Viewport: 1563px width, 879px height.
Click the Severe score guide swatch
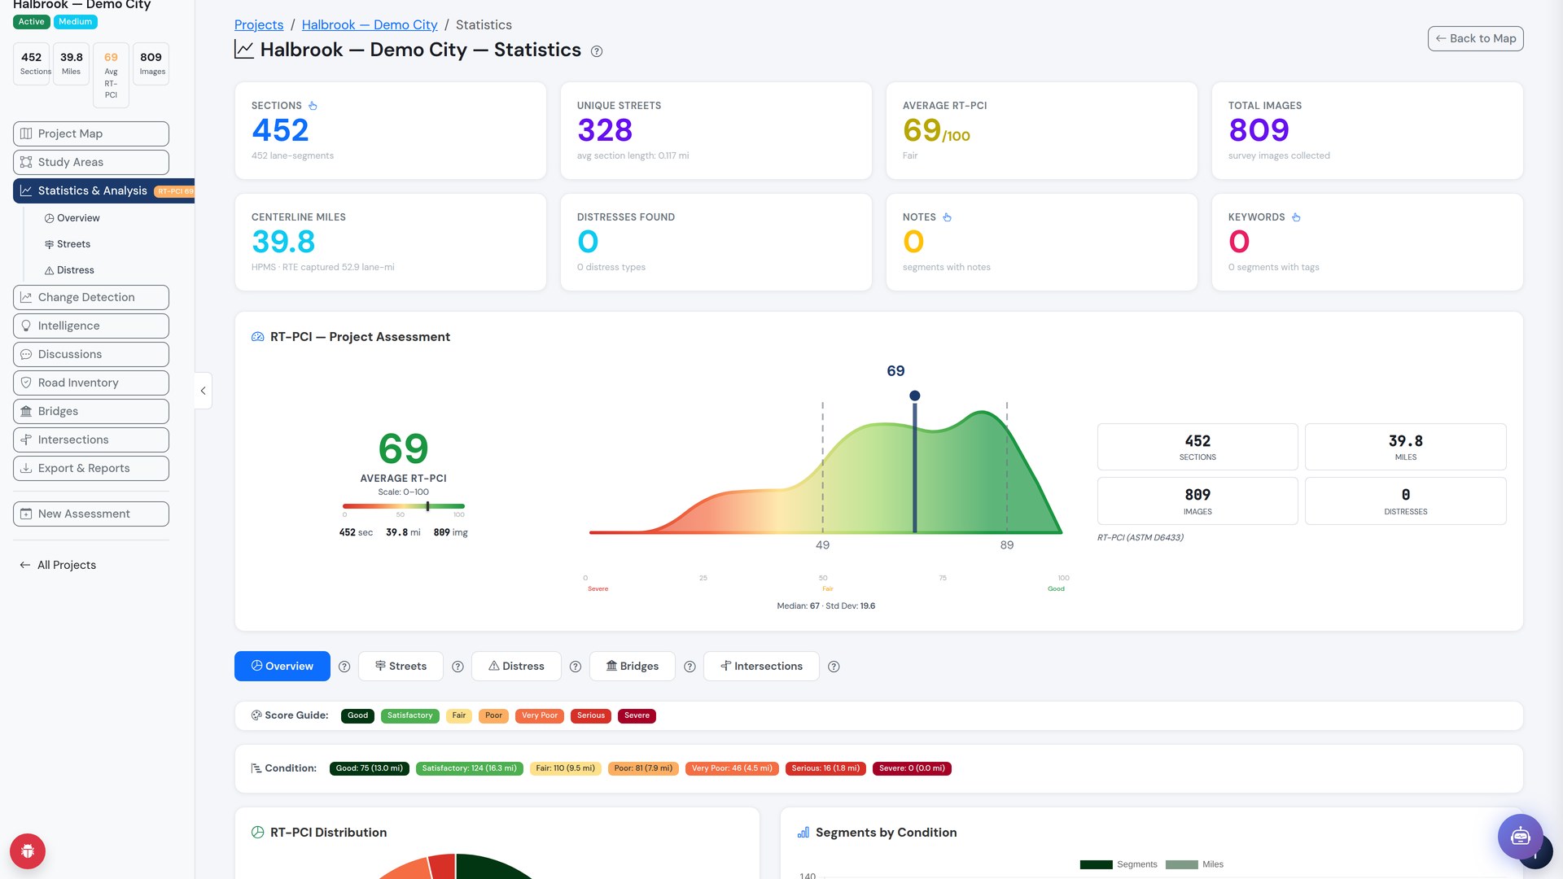637,716
